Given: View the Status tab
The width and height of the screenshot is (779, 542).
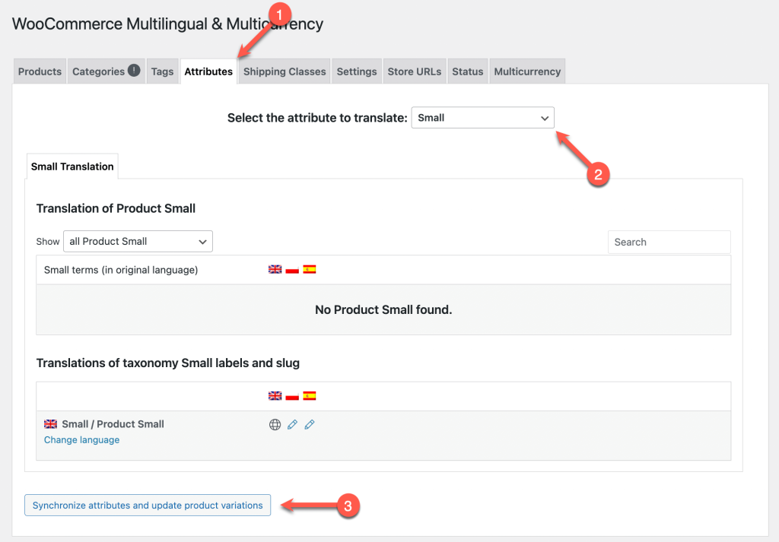Looking at the screenshot, I should 468,71.
